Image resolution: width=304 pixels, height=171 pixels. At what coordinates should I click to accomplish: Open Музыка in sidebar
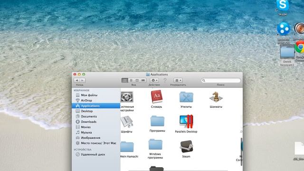point(96,133)
